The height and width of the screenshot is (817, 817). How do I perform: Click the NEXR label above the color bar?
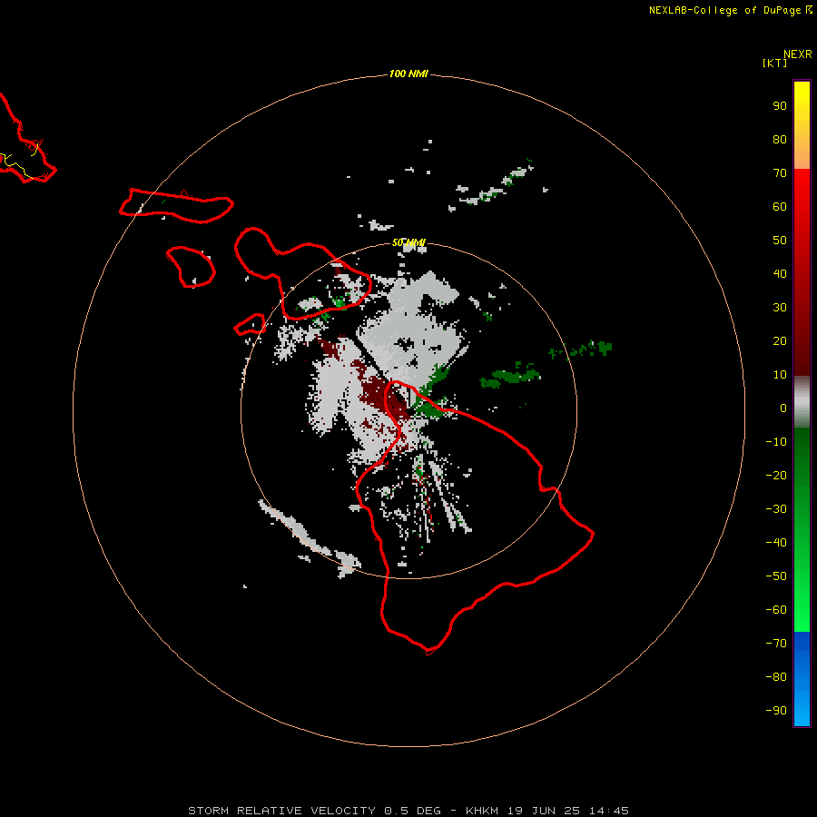(798, 54)
